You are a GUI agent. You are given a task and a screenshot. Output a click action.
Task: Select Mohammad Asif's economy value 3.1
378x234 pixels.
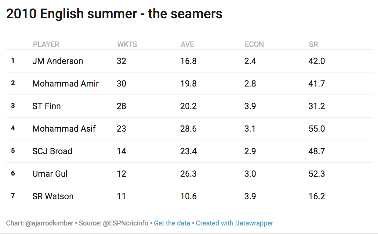tap(250, 129)
